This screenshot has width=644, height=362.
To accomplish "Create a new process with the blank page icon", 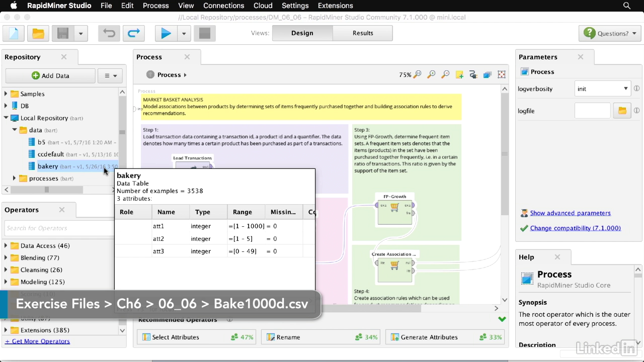I will pyautogui.click(x=14, y=33).
